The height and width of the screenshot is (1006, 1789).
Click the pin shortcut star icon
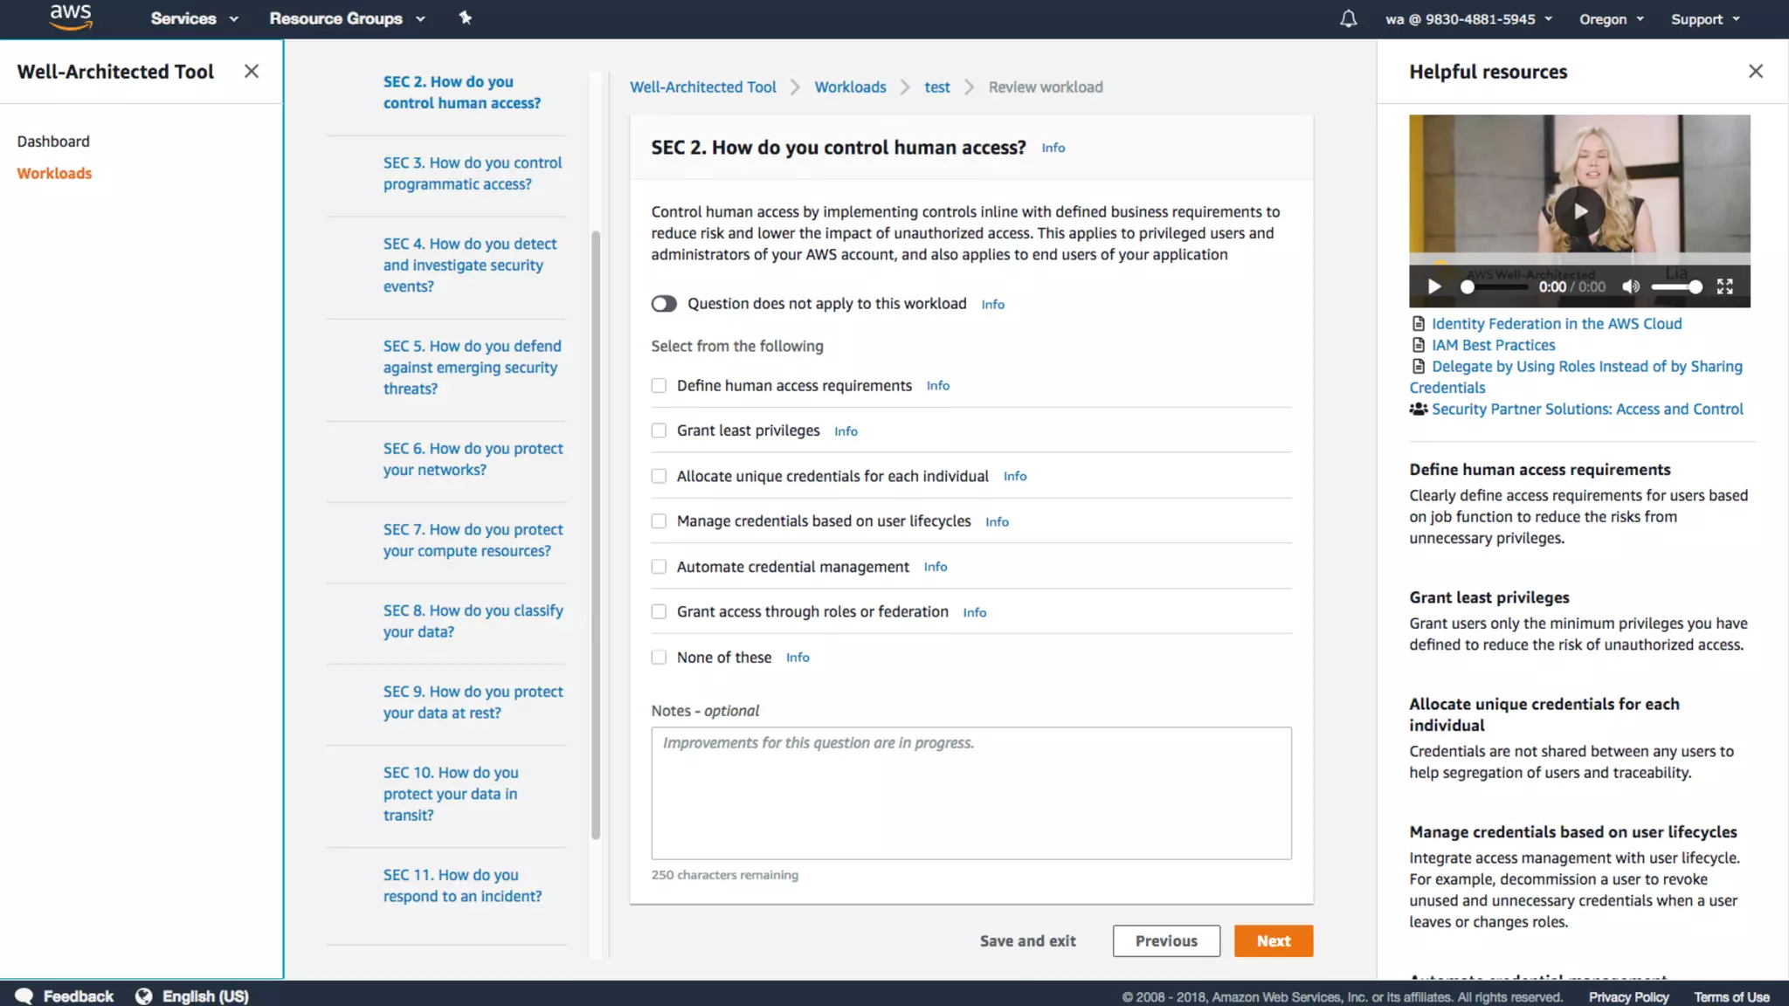[466, 18]
